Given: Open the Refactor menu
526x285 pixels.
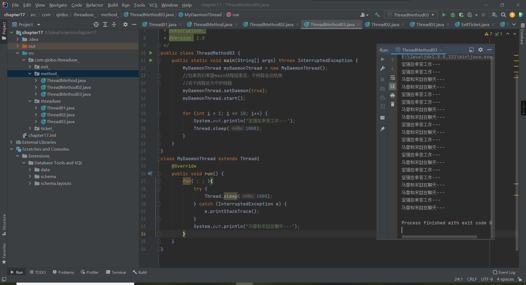Looking at the screenshot, I should [x=95, y=5].
